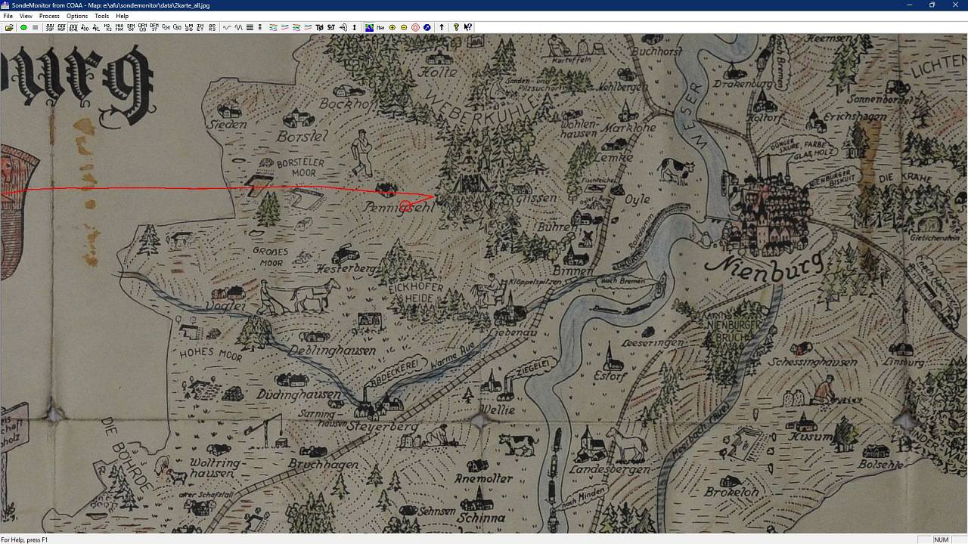Click the red target centre icon
The image size is (968, 544).
415,27
